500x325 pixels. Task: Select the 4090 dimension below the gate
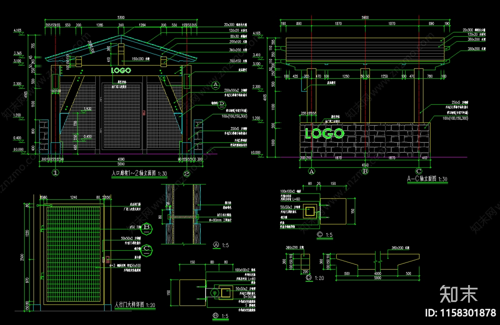121,159
